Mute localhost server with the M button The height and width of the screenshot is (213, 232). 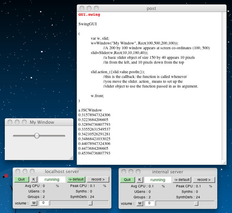click(x=34, y=203)
